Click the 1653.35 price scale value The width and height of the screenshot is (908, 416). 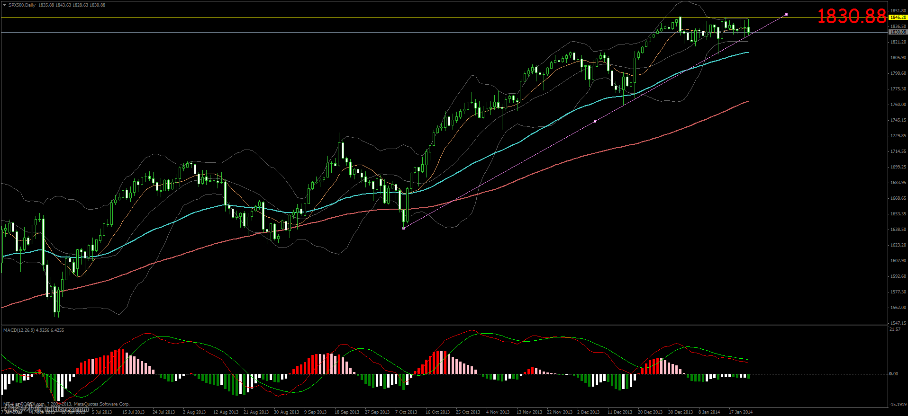898,214
